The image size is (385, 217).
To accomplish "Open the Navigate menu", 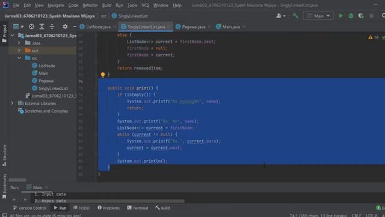I will tap(56, 5).
